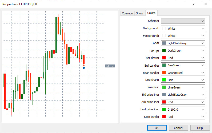Viewport: 212px width, 133px height.
Task: Click the question mark help icon
Action: (x=194, y=4)
